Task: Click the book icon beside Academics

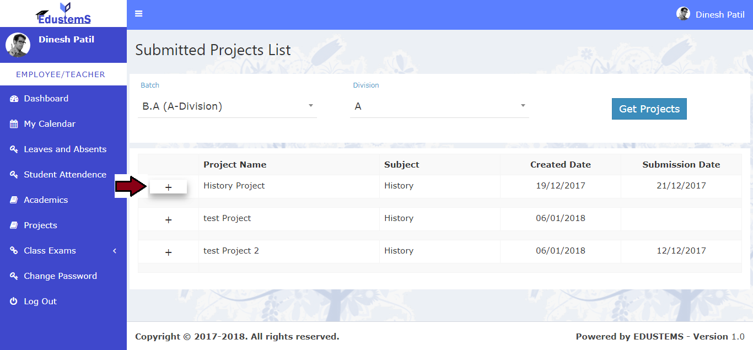Action: (14, 200)
